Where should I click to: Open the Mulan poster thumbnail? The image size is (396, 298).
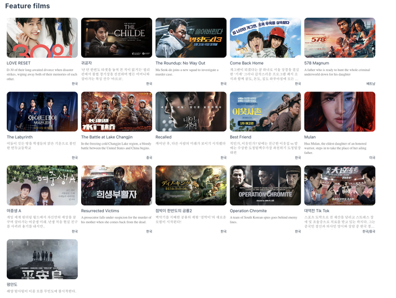[340, 111]
